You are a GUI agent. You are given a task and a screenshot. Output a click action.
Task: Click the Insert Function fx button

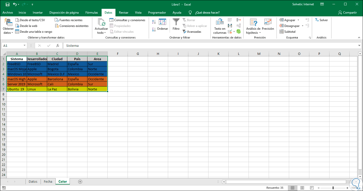58,46
